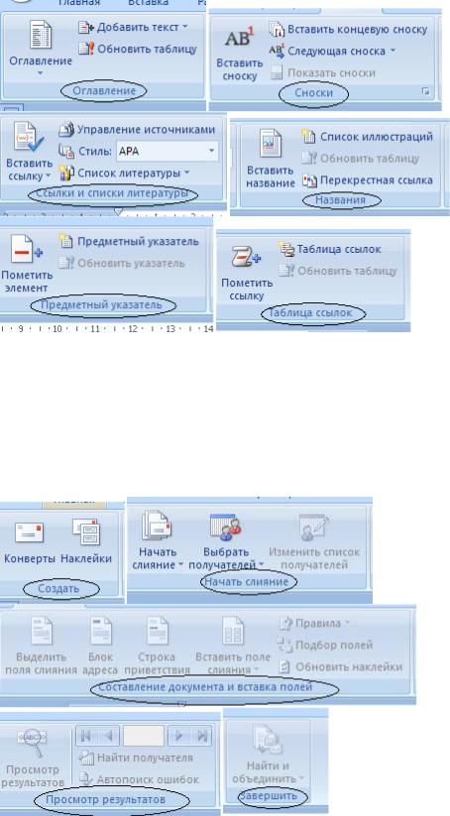Viewport: 450px width, 816px height.
Task: Click Выделить поля слияния
Action: (41, 645)
